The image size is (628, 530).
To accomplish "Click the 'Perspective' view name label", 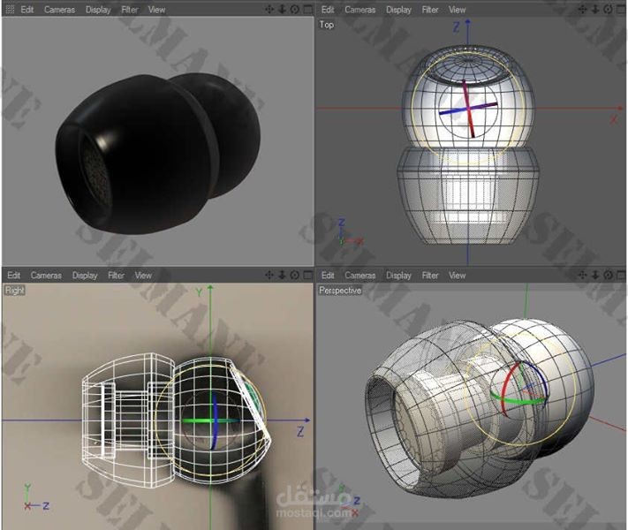I will [x=340, y=291].
